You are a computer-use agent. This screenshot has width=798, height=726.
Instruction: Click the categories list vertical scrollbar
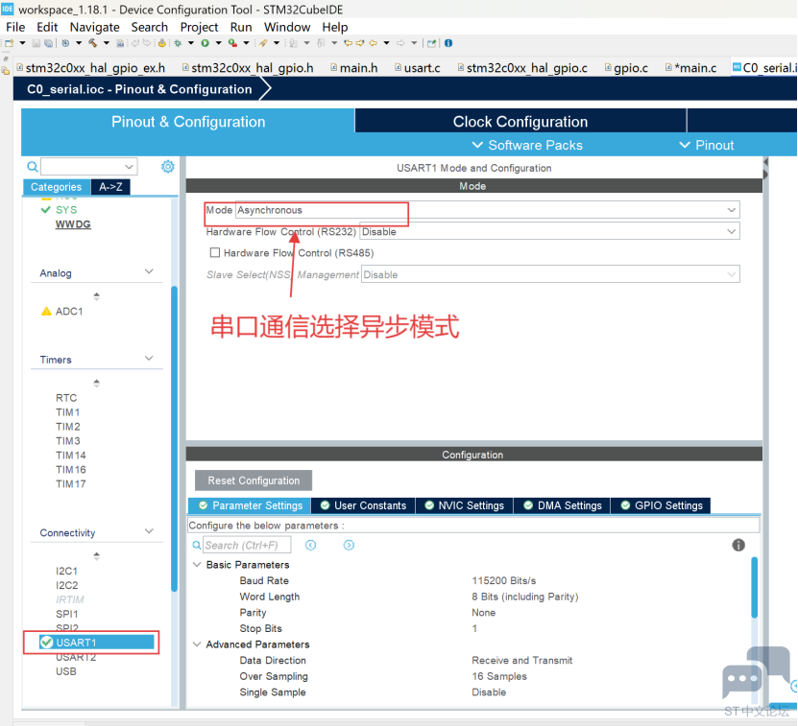point(174,438)
